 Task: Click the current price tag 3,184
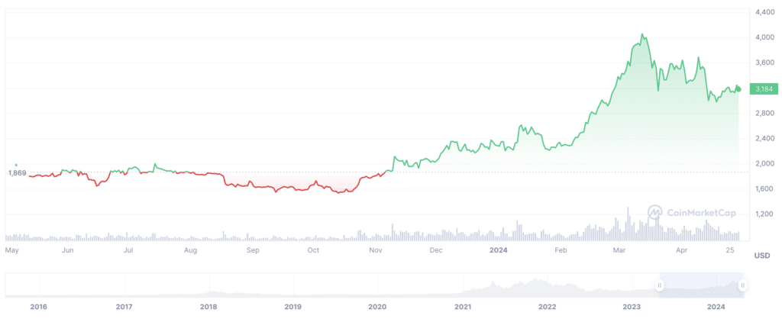764,89
